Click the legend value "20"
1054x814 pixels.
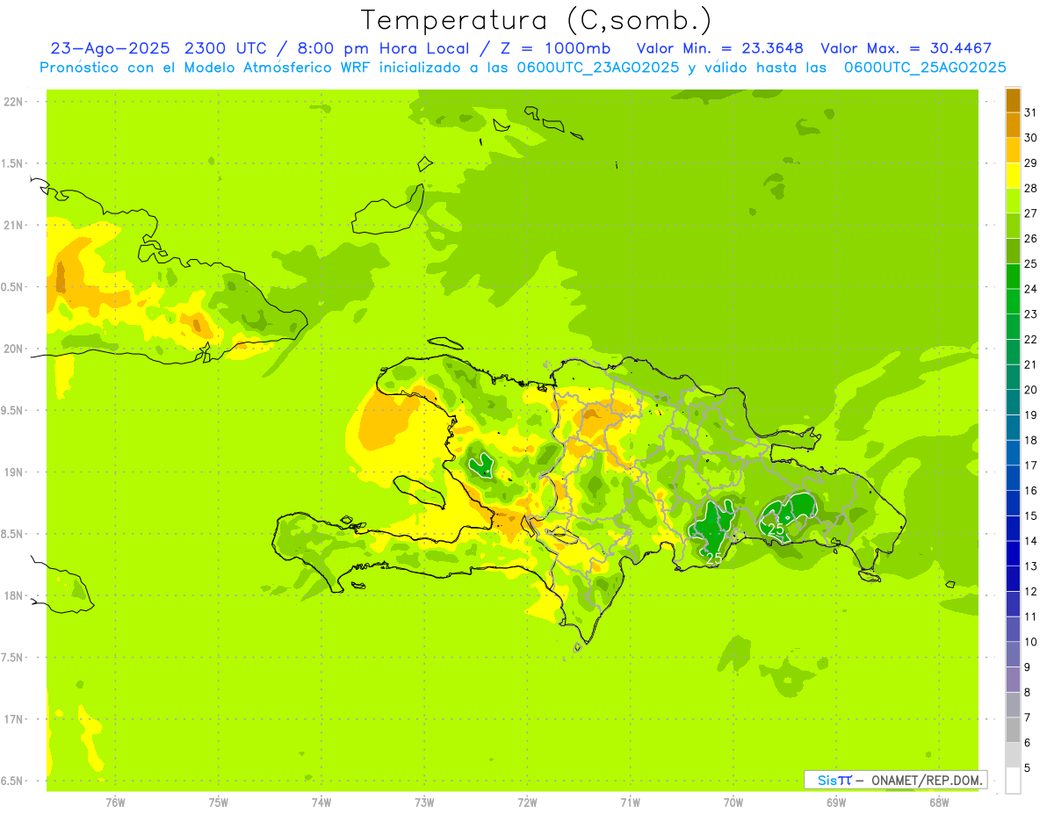1030,390
